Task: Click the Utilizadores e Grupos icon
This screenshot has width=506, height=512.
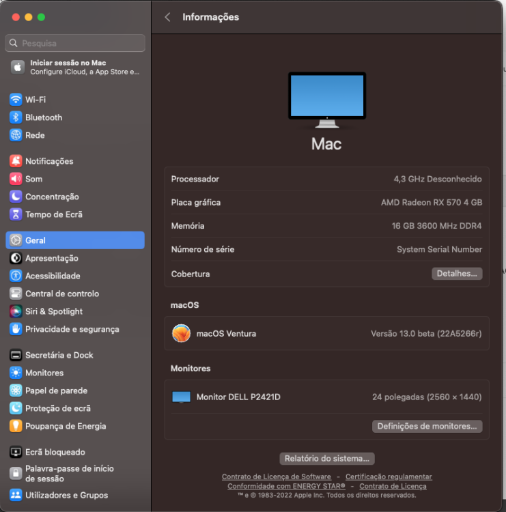Action: click(16, 495)
